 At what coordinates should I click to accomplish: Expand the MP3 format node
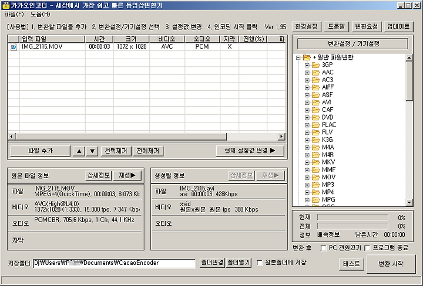(x=307, y=185)
